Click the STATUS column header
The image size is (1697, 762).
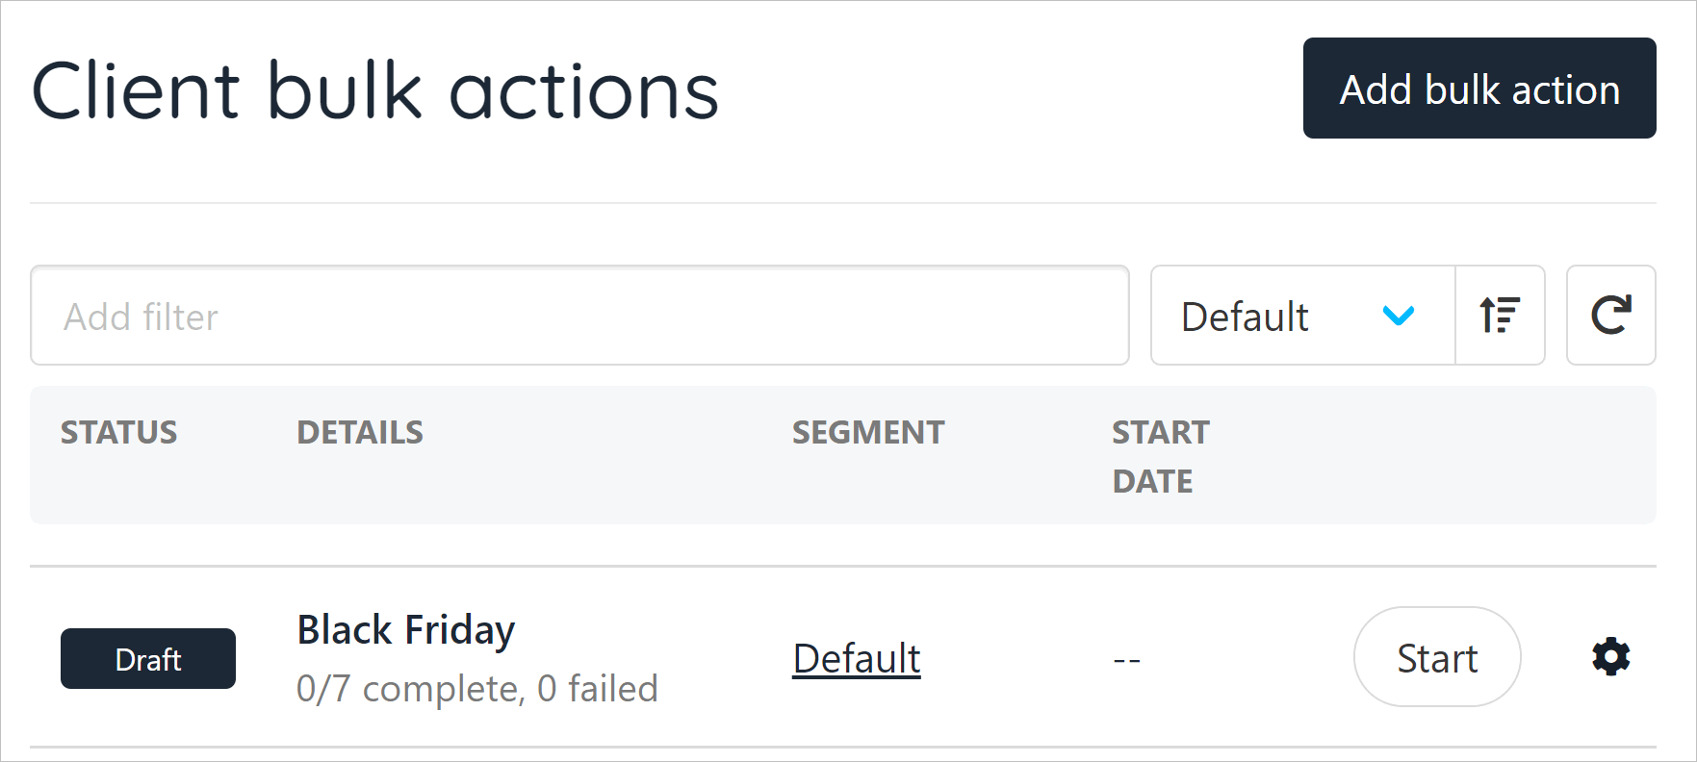pos(119,433)
